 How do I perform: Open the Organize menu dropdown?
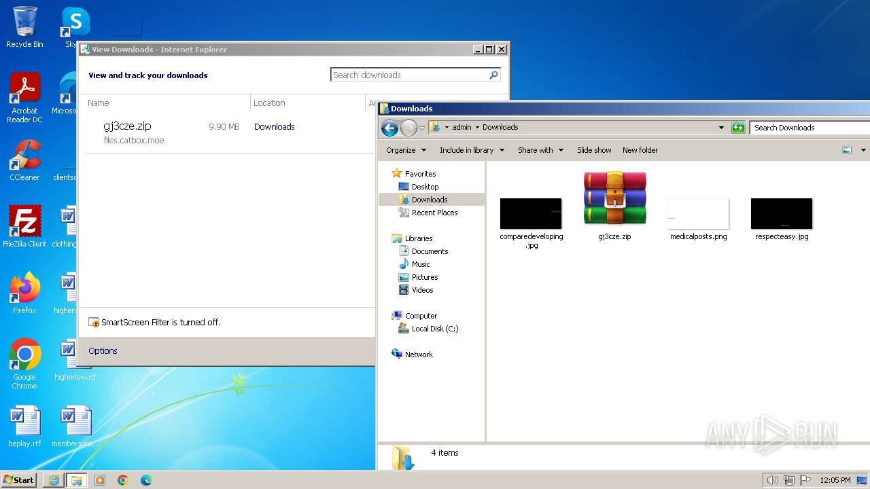pos(406,150)
